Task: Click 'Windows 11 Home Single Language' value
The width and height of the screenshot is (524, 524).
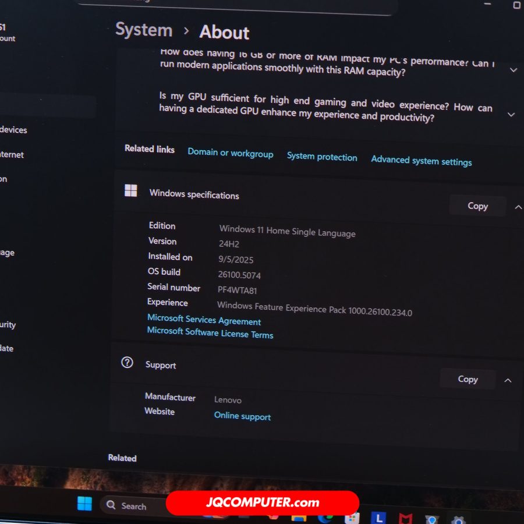Action: [x=288, y=231]
